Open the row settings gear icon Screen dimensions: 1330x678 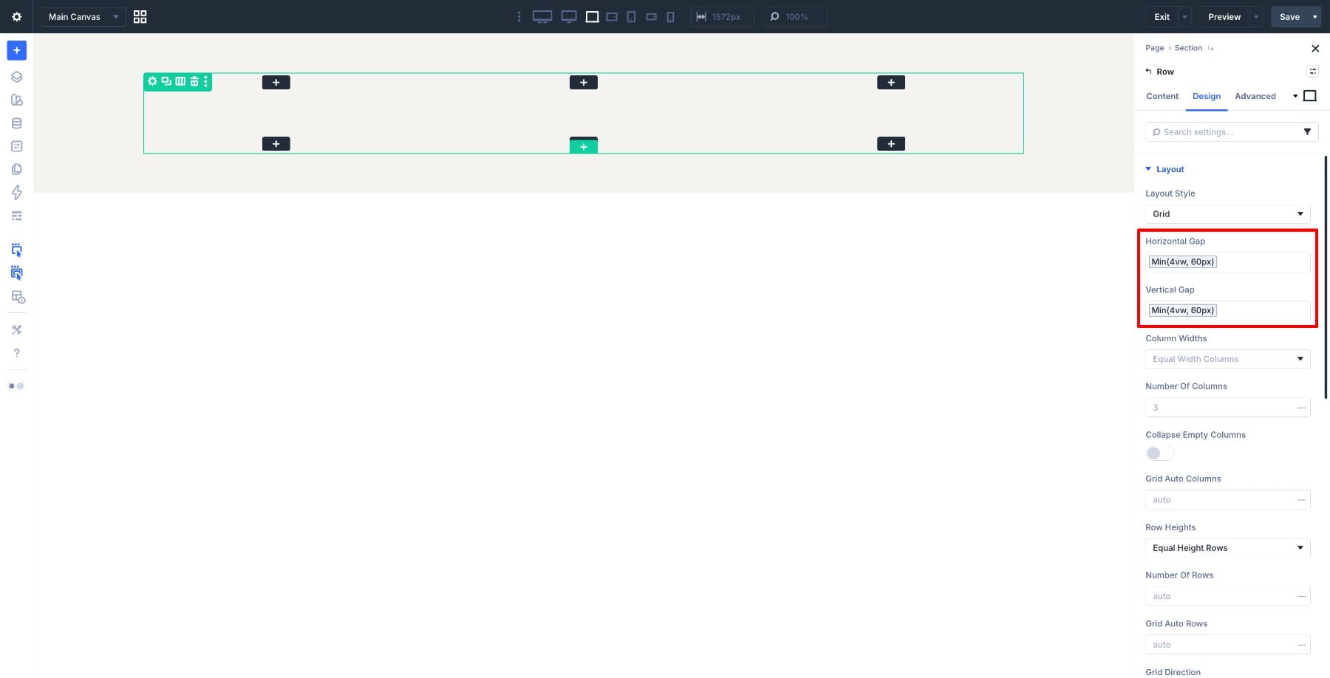pos(152,82)
